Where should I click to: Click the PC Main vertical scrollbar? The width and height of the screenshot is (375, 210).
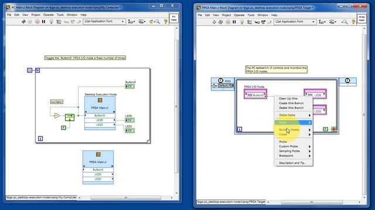click(176, 106)
